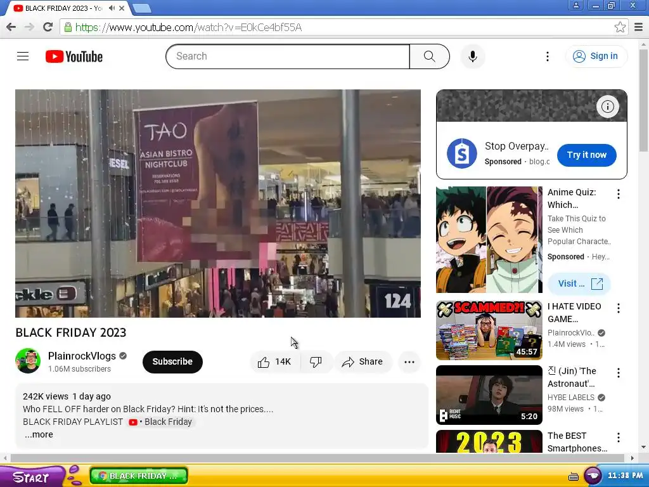Start voice search with microphone icon
The width and height of the screenshot is (649, 487).
[473, 56]
